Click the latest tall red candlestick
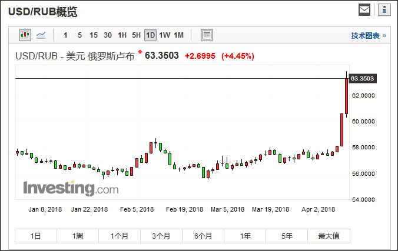The image size is (398, 251). (346, 96)
